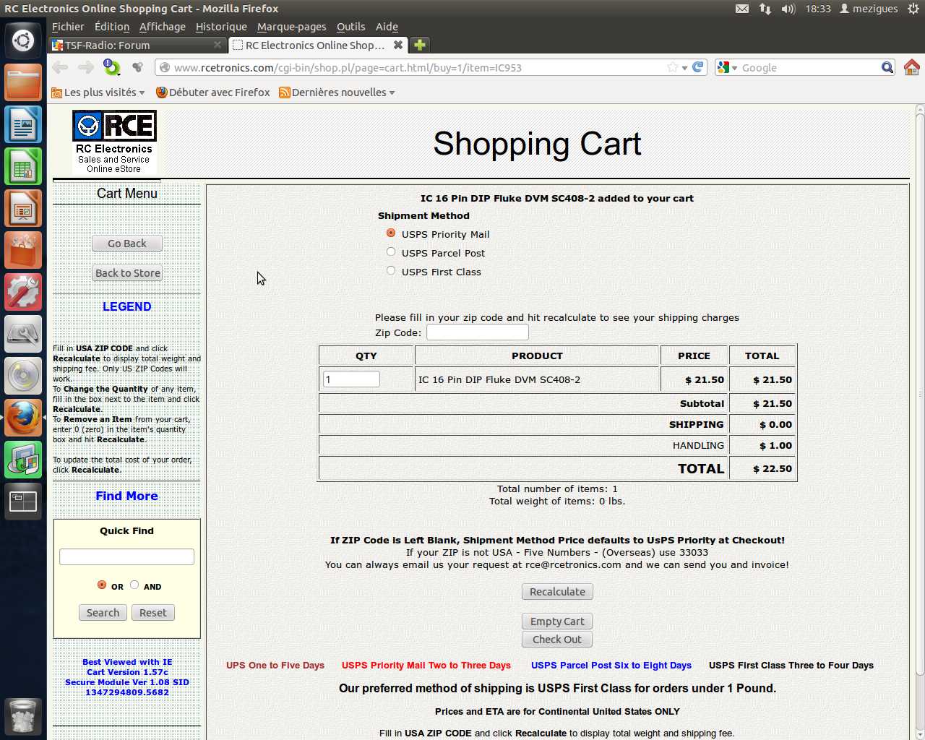Click the quantity field showing 1

[351, 379]
